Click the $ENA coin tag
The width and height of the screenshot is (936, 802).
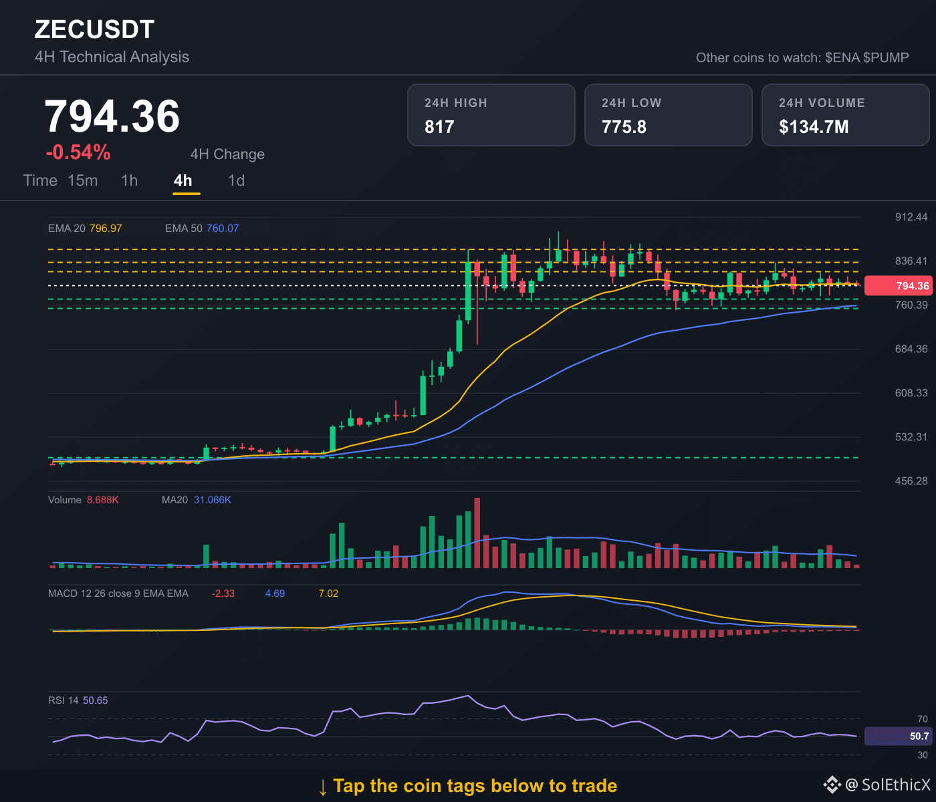point(842,57)
